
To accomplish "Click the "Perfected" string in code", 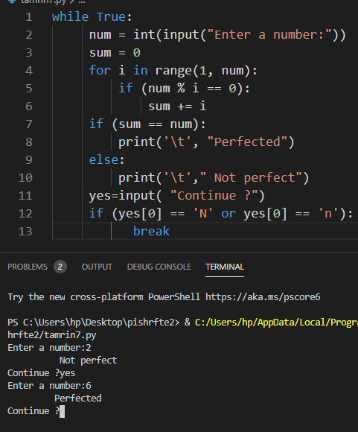I will coord(247,142).
